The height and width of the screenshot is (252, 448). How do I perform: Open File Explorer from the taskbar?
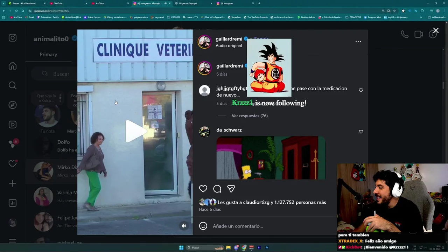click(228, 247)
